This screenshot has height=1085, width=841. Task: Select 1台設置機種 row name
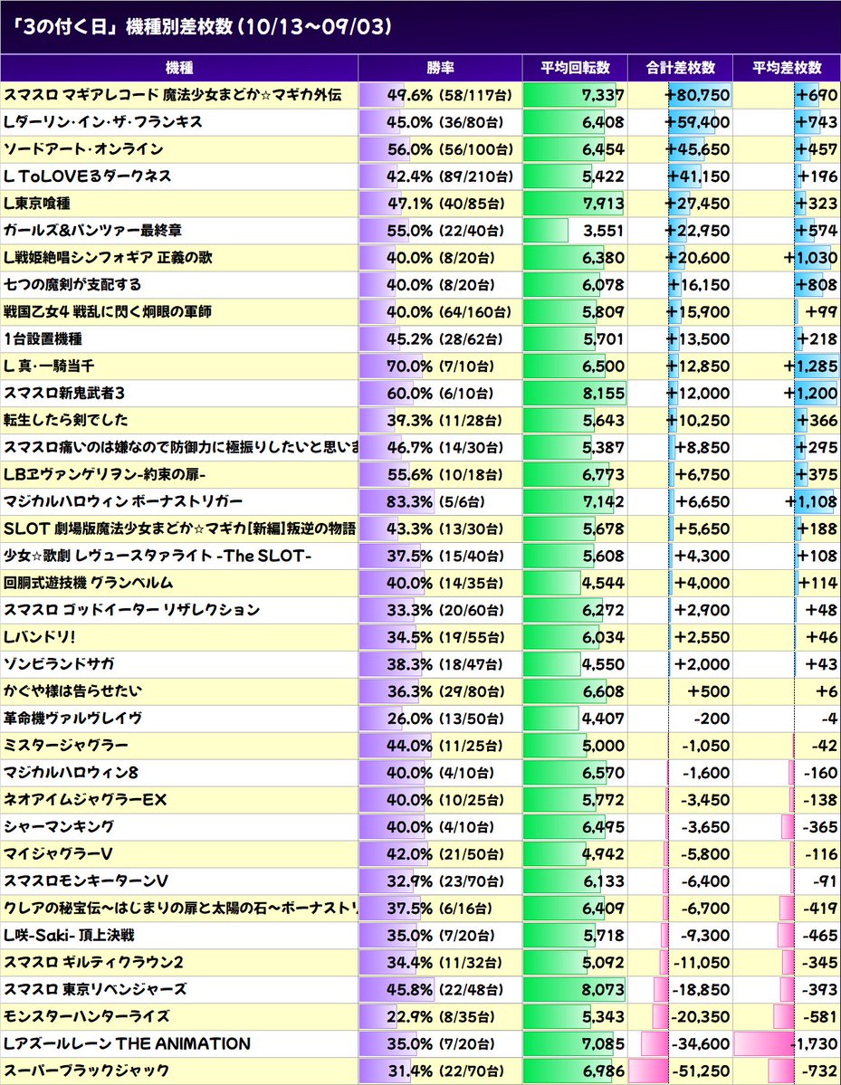(x=43, y=338)
